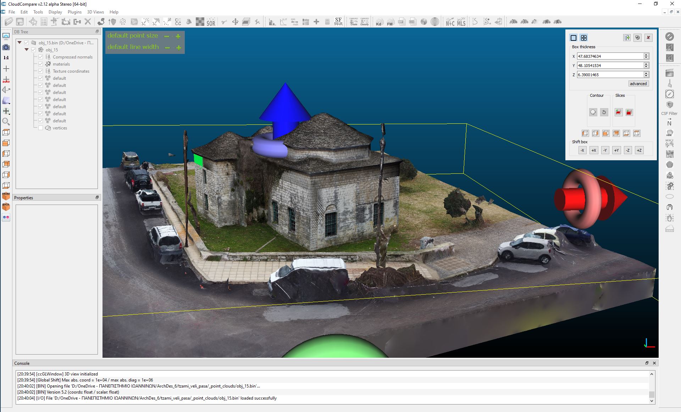This screenshot has width=681, height=412.
Task: Click the SOR filter toolbar icon
Action: click(x=211, y=22)
